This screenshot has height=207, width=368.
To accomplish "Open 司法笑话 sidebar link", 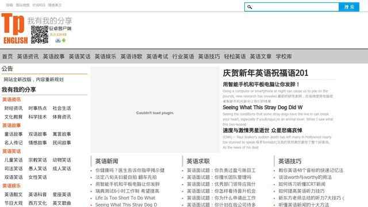I will click(x=14, y=168).
